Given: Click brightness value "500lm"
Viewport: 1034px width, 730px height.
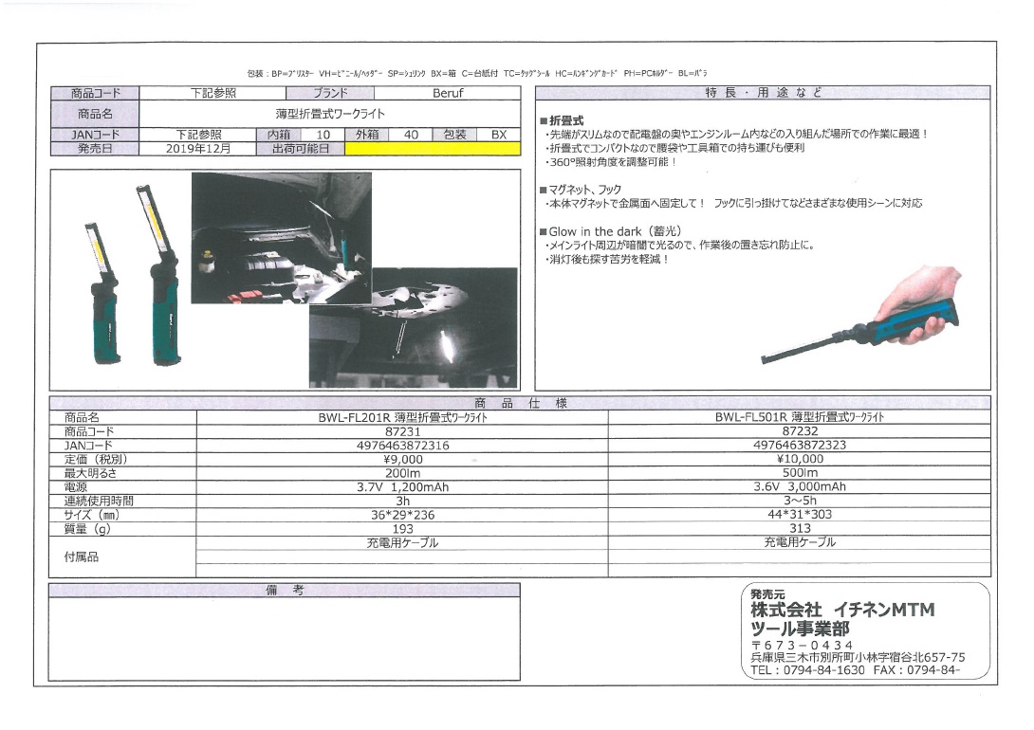Looking at the screenshot, I should tap(800, 472).
